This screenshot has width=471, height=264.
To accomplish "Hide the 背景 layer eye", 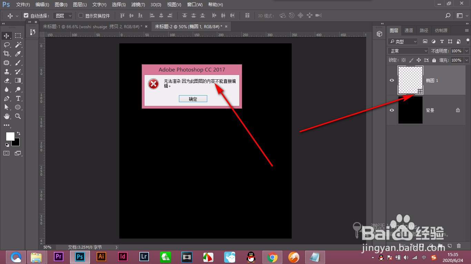I will coord(392,110).
